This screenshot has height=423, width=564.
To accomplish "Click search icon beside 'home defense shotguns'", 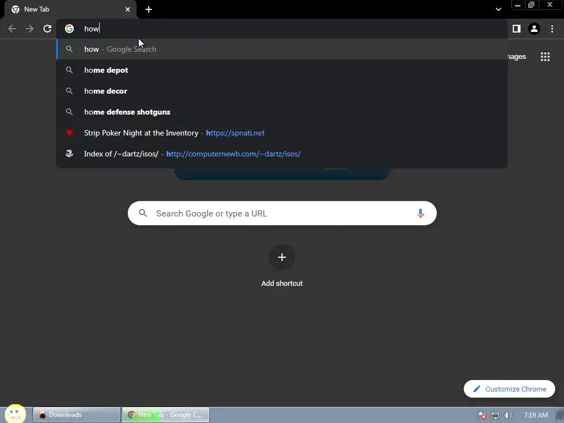I will tap(69, 112).
